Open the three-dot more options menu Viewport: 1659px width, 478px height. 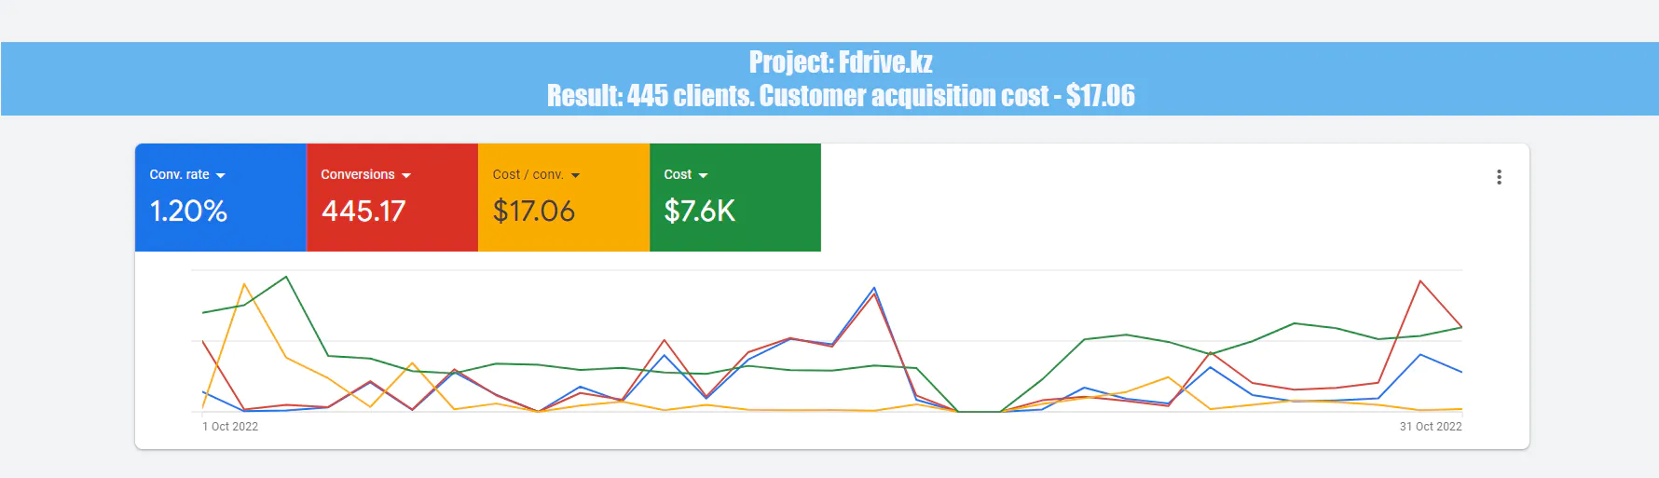tap(1499, 177)
